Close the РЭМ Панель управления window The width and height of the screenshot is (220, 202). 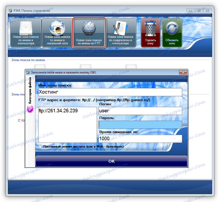pos(207,10)
